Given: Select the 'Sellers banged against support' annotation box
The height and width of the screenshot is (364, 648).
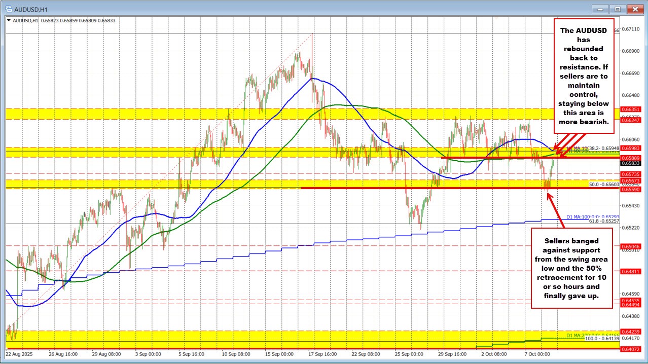Looking at the screenshot, I should click(572, 268).
